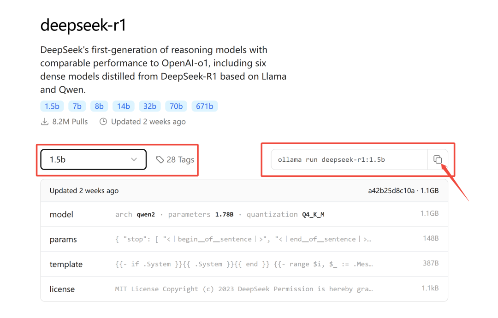
Task: Select the 7b size tag
Action: 77,106
